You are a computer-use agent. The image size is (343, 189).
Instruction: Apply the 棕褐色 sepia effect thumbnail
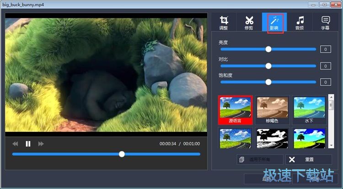[272, 110]
